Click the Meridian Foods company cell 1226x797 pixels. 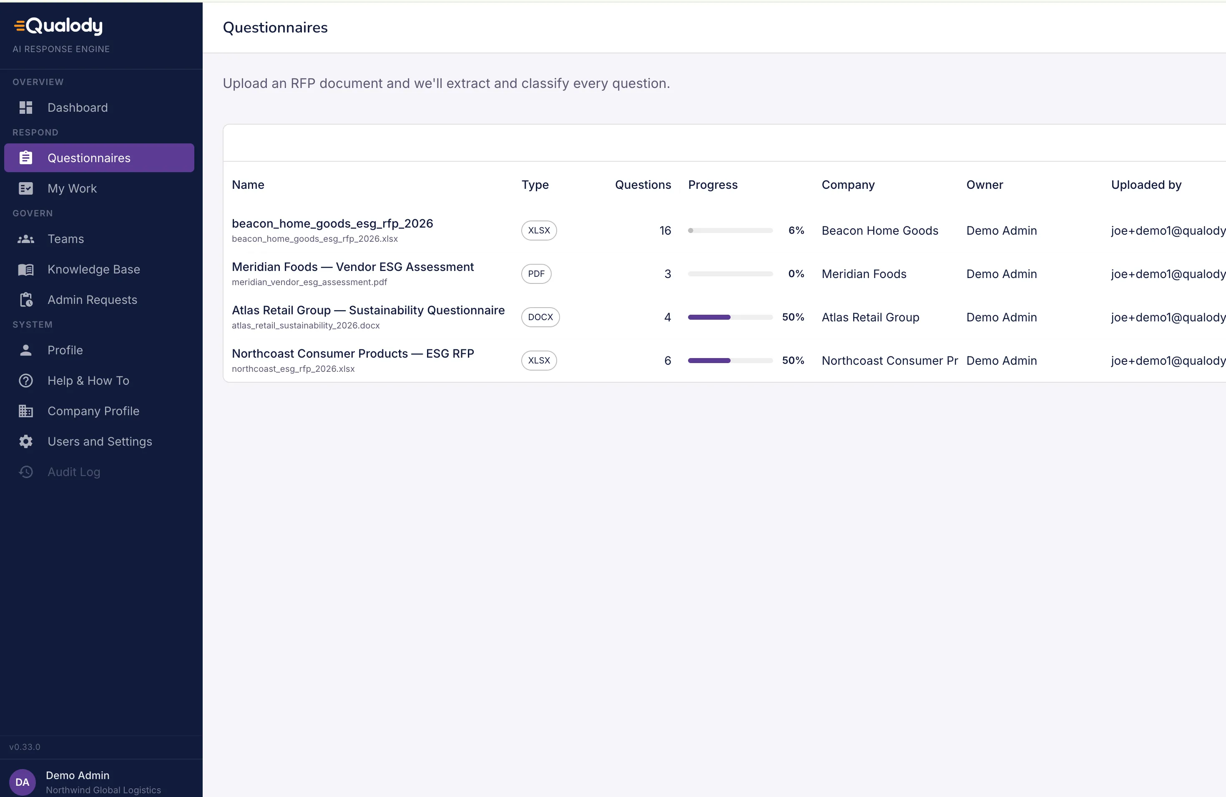(864, 273)
